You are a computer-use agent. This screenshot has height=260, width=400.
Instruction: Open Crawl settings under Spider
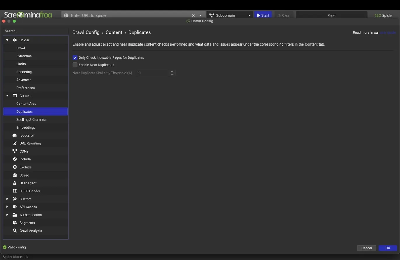21,48
